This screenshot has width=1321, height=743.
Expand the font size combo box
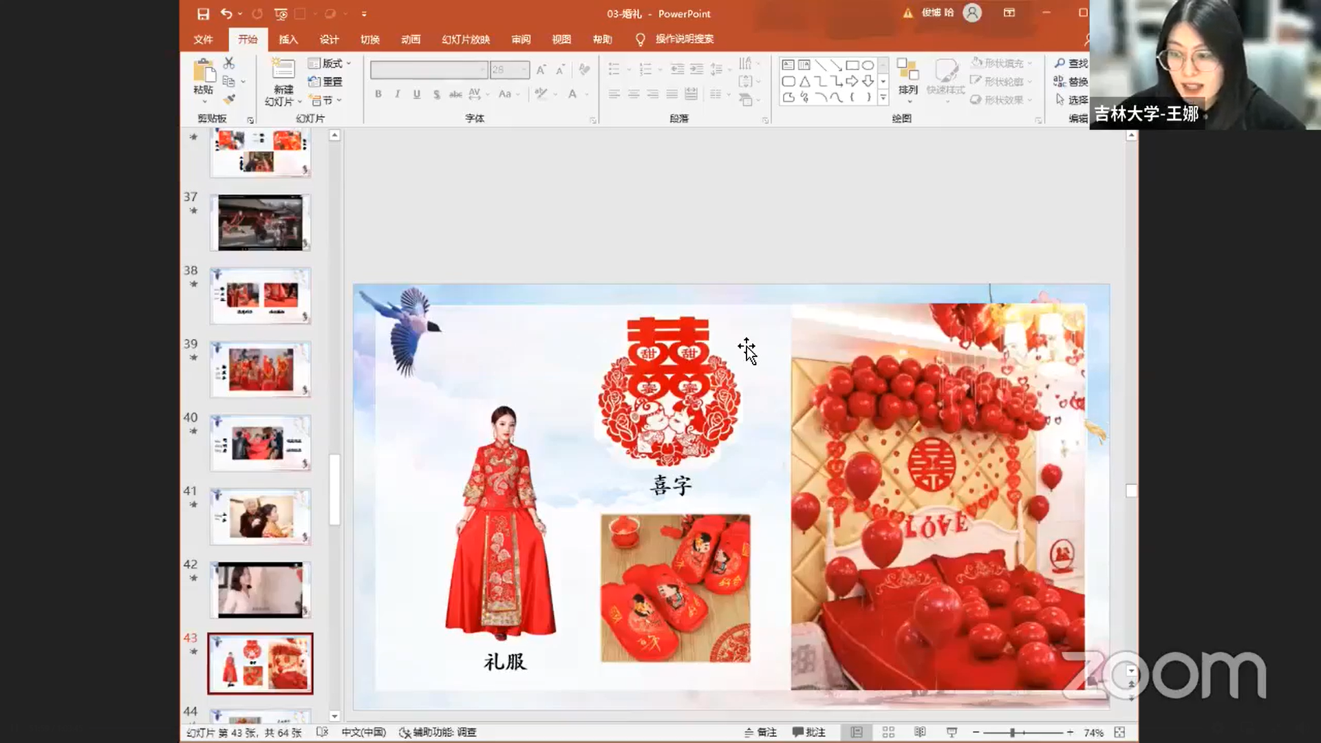(x=524, y=69)
